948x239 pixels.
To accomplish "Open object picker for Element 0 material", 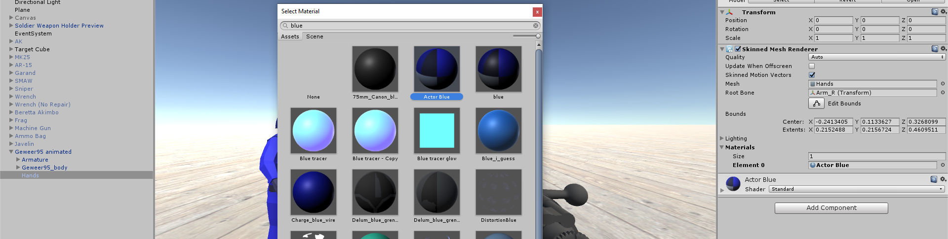I will (x=943, y=165).
